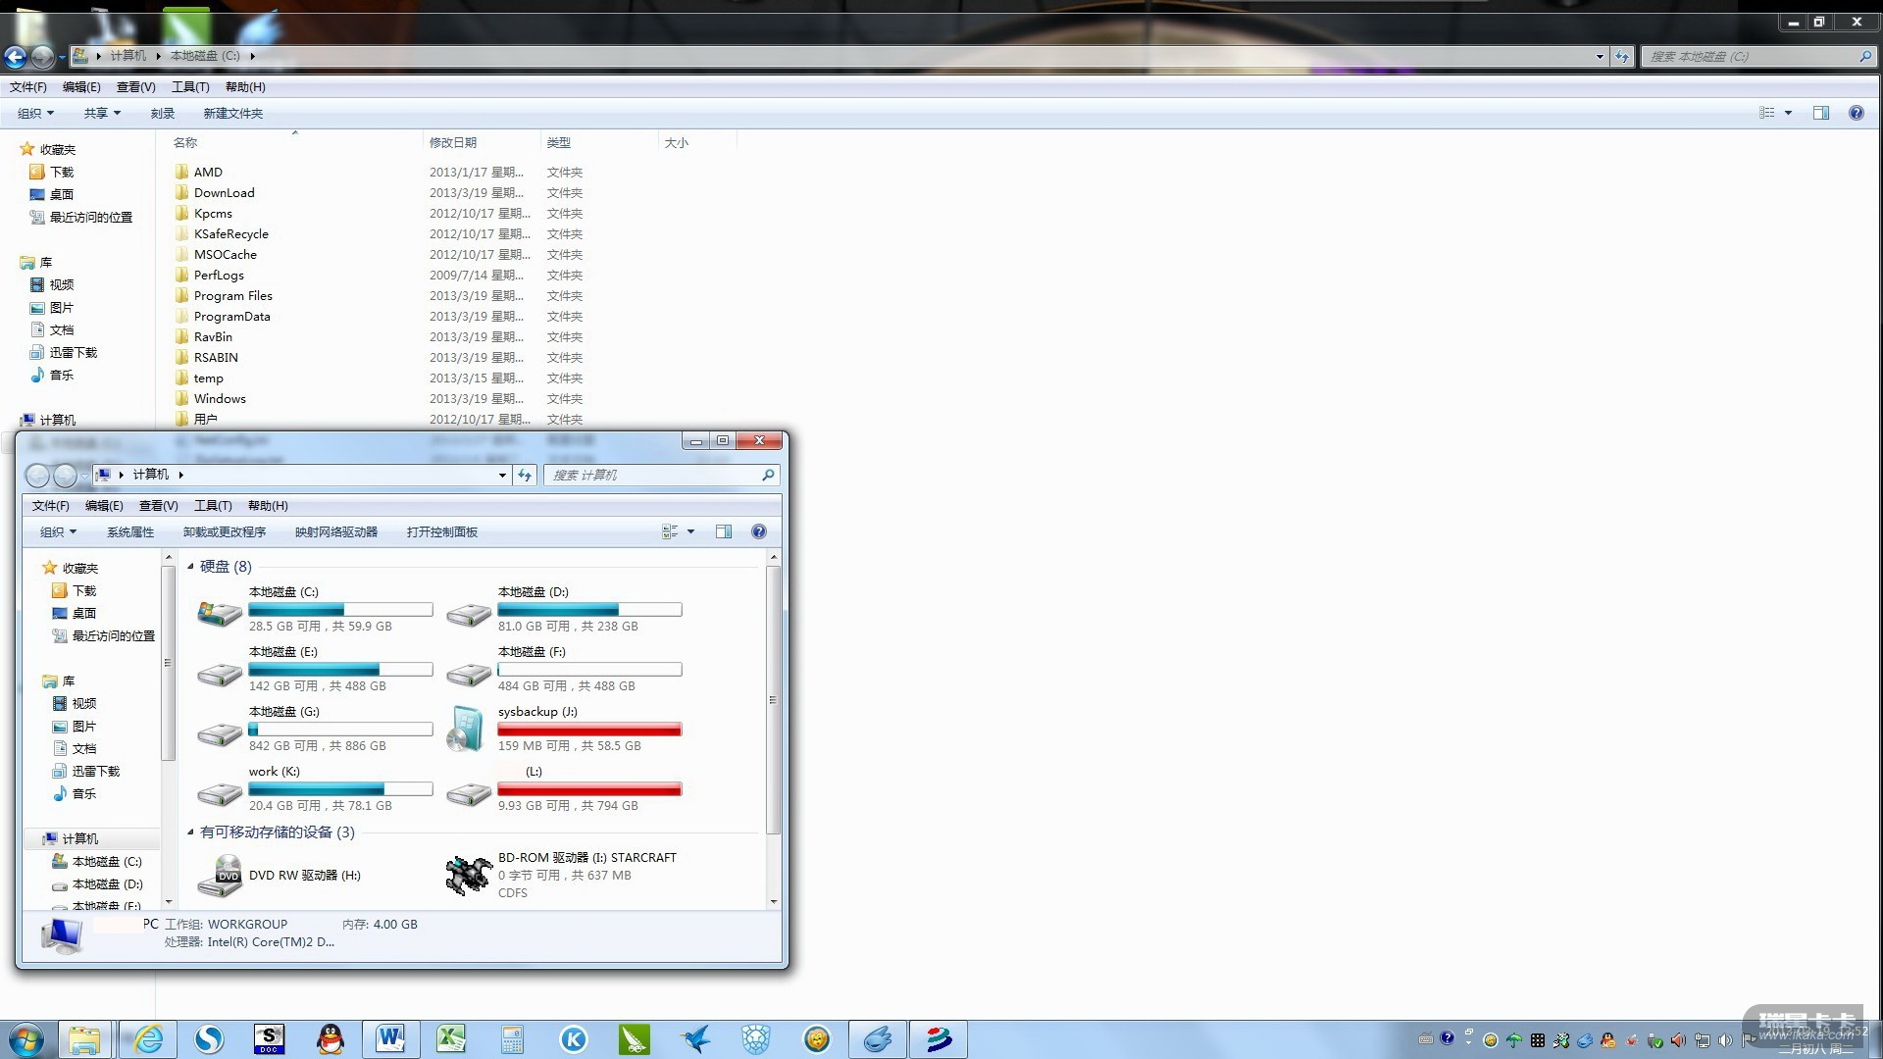
Task: Open local disk C: drive icon
Action: click(220, 614)
